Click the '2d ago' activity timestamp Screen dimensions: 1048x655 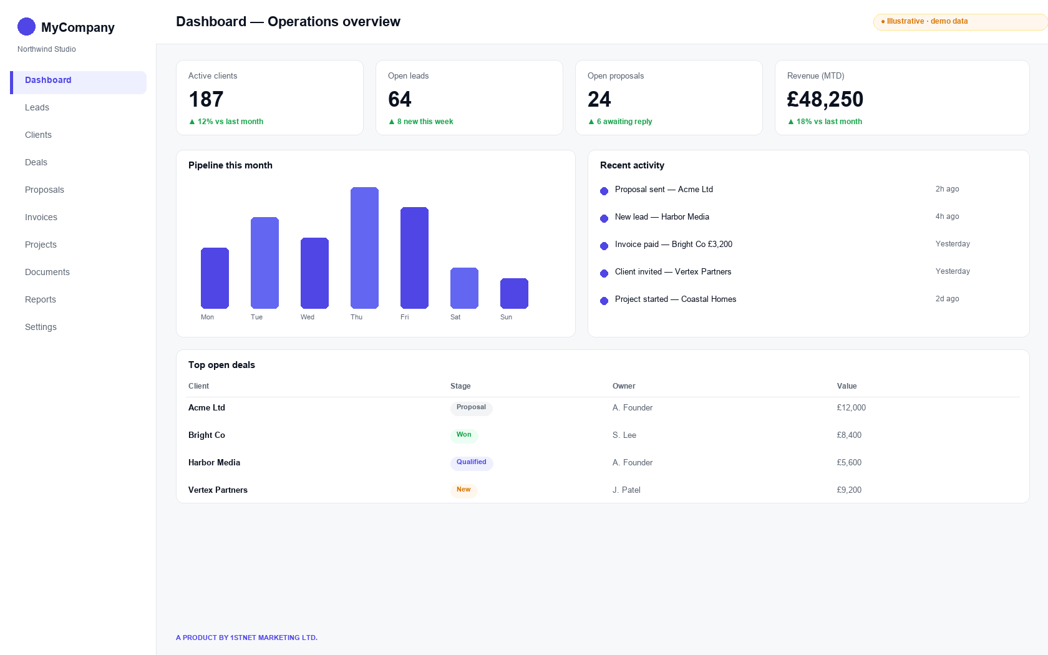coord(947,299)
